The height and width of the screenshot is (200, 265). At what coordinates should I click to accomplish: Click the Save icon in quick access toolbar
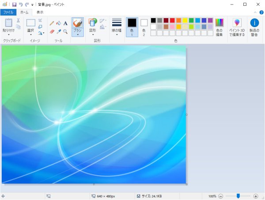tap(15, 4)
